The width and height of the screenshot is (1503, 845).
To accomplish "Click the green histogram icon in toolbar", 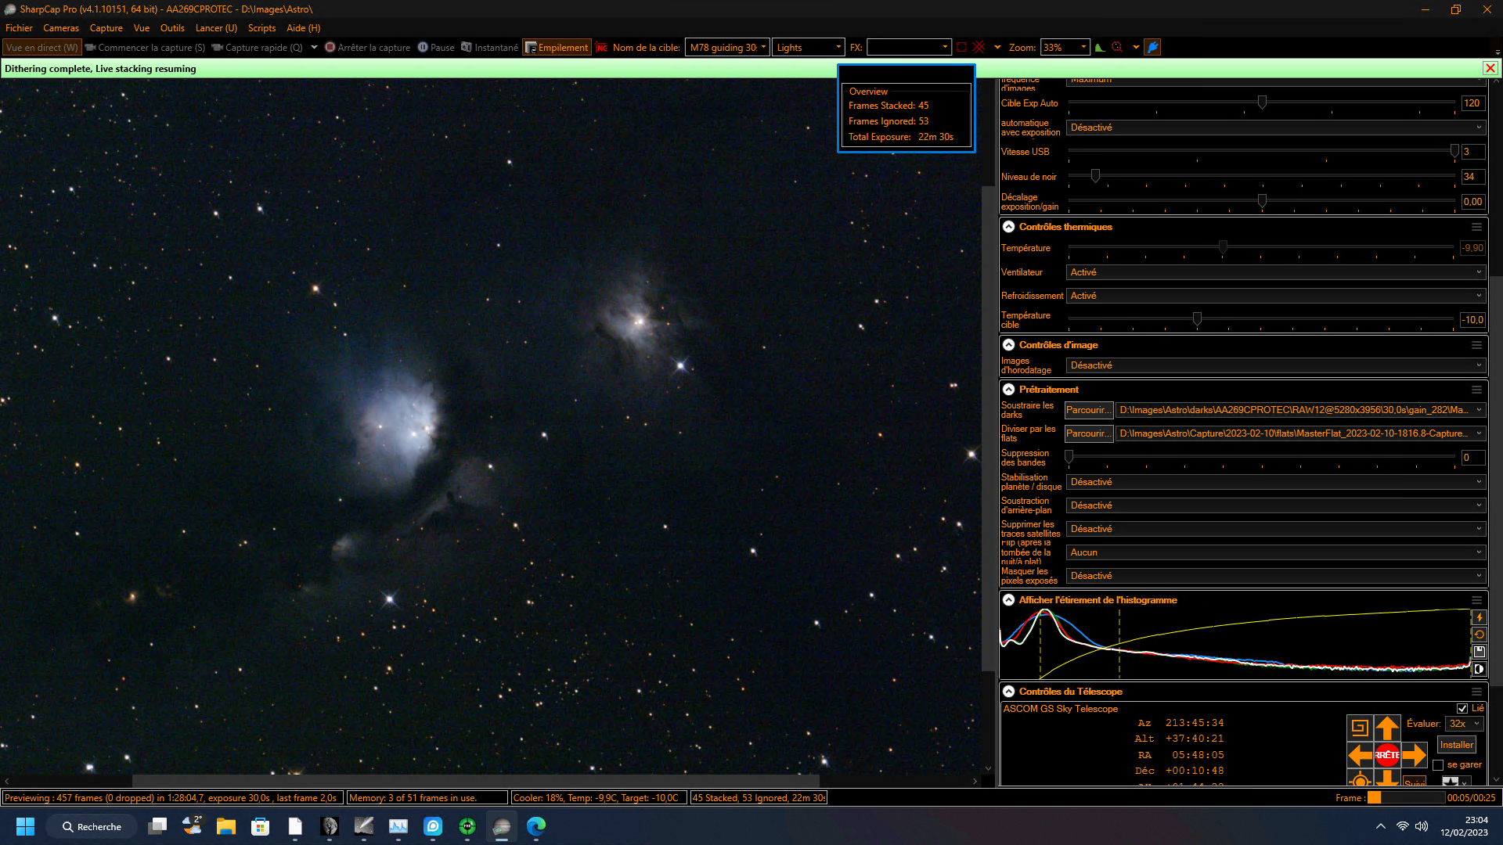I will [1100, 48].
